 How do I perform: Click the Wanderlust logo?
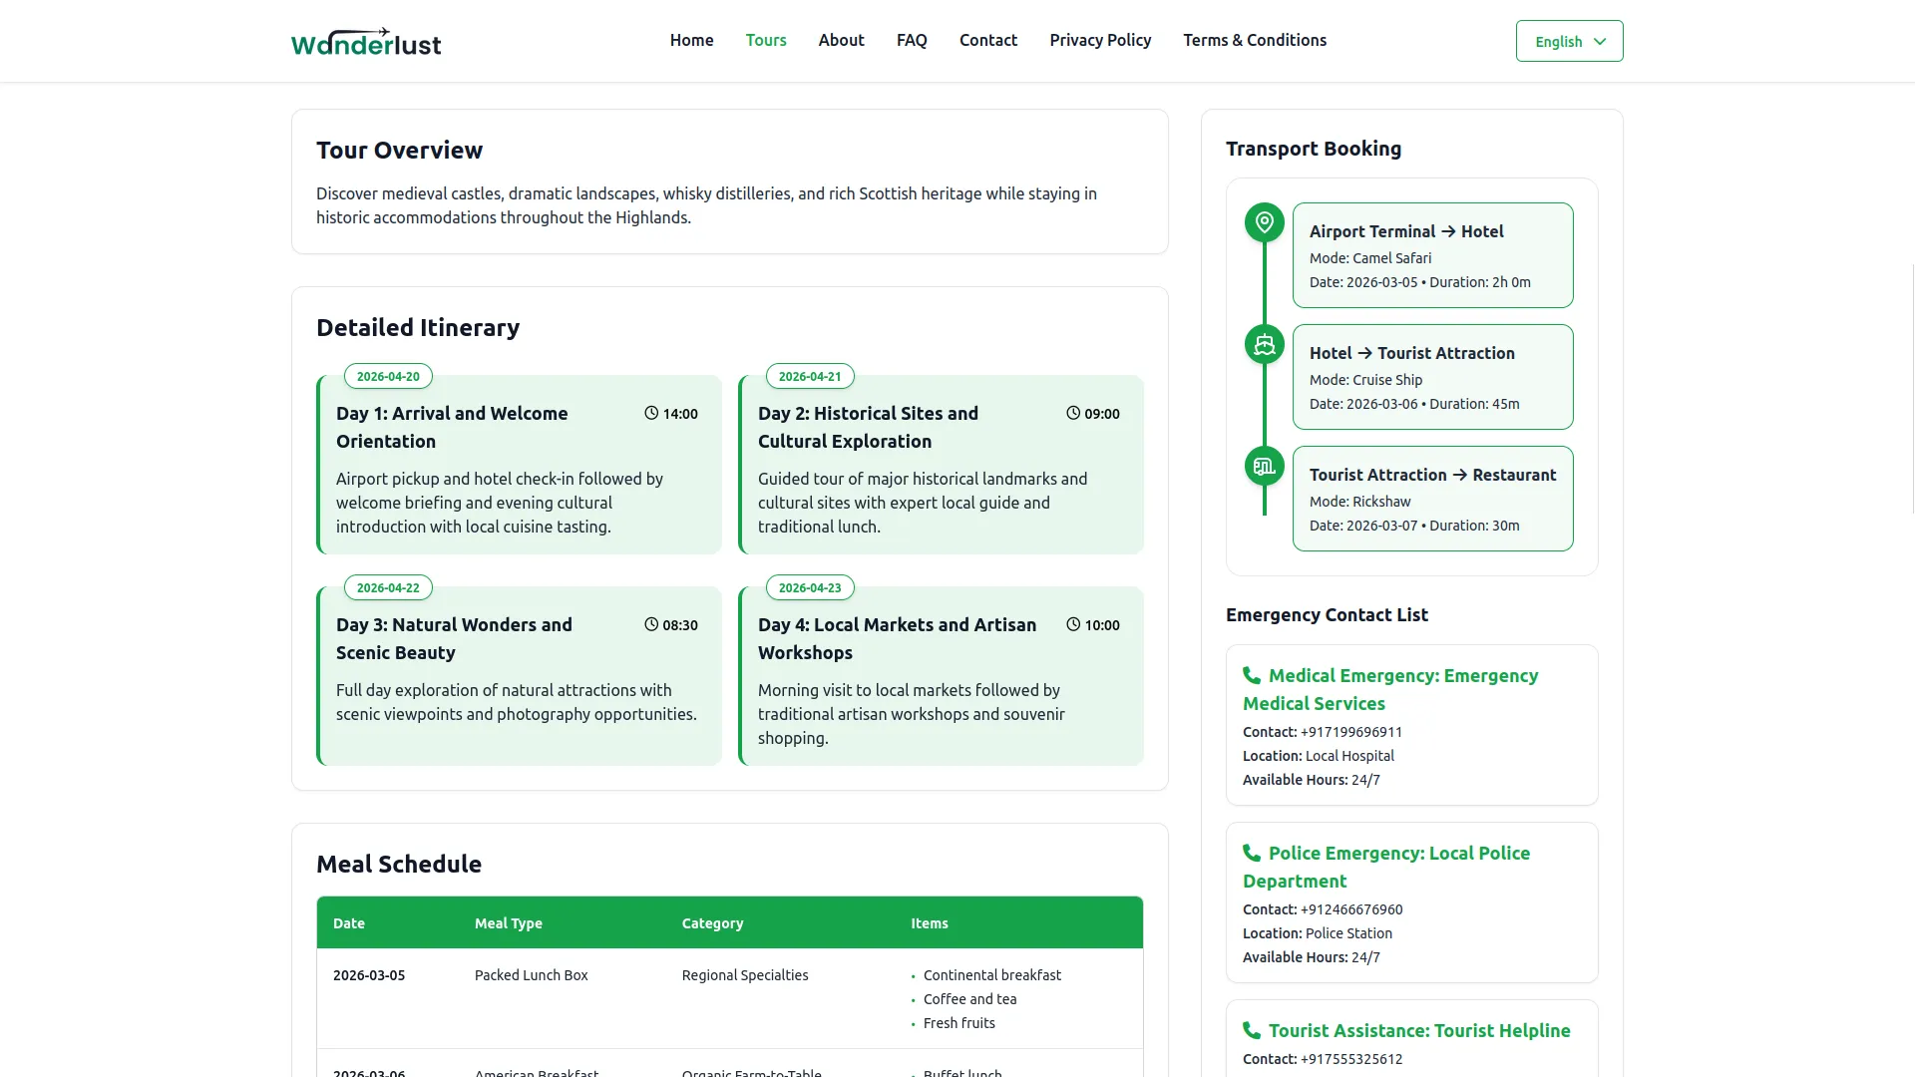point(366,42)
